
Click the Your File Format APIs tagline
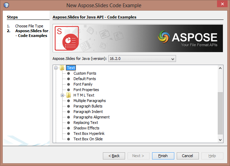pyautogui.click(x=199, y=45)
